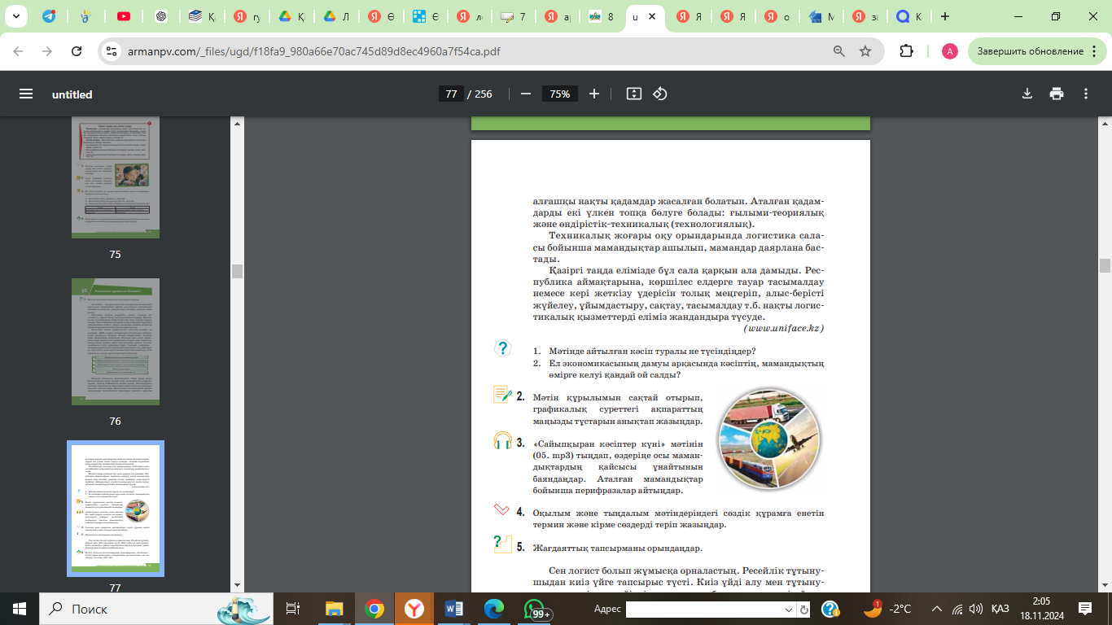This screenshot has height=625, width=1112.
Task: Print the PDF document
Action: coord(1057,94)
